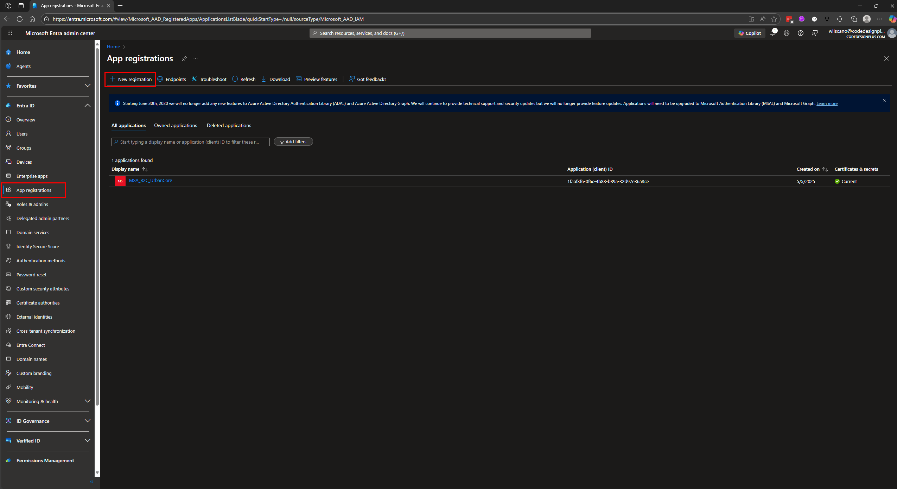Click New registration

[x=131, y=79]
